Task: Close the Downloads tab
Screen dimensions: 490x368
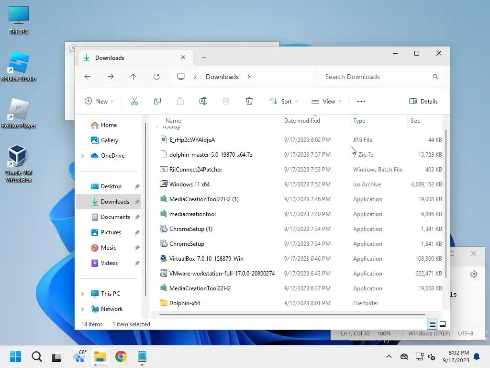Action: click(183, 57)
